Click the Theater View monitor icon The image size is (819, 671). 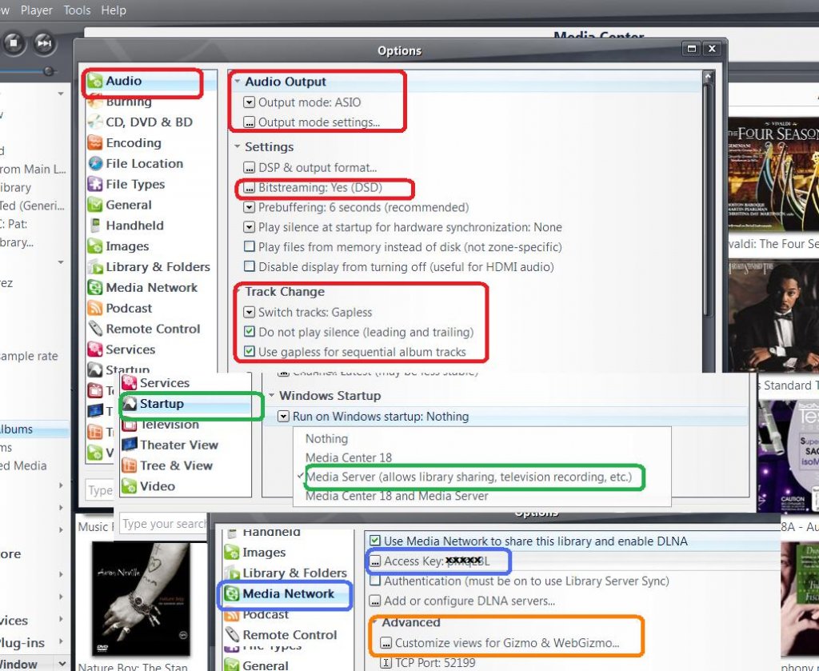pos(129,445)
